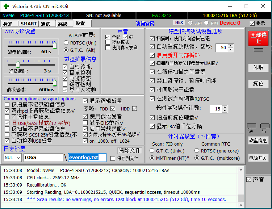Click the red 全部停止 button
Viewport: 272px width, 209px height.
pyautogui.click(x=258, y=38)
